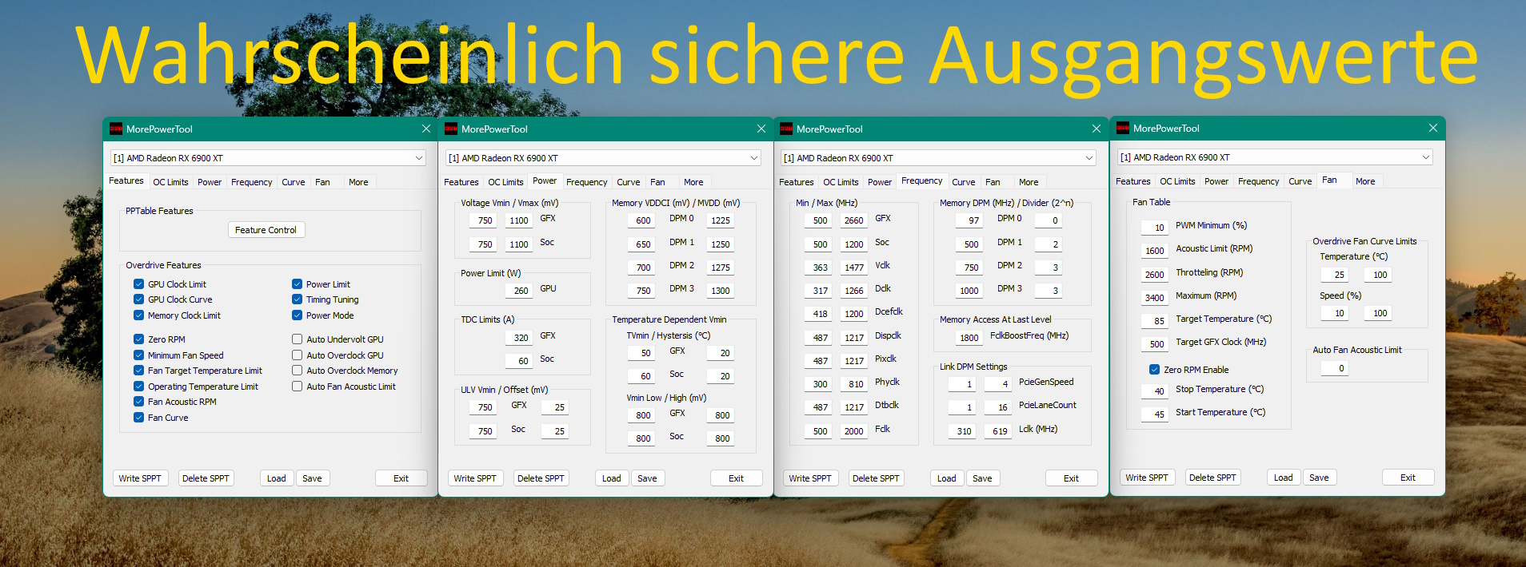Click Save in Power-tab window

(x=648, y=478)
